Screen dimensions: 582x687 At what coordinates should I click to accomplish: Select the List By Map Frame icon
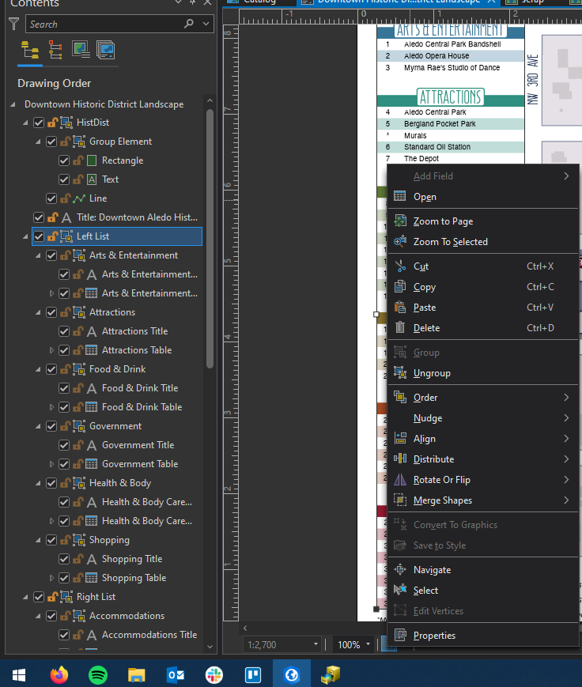81,50
